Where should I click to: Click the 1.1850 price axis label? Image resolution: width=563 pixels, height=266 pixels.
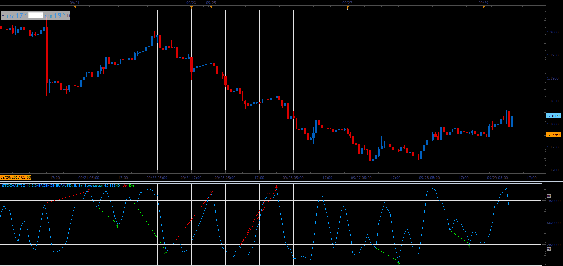[x=553, y=101]
